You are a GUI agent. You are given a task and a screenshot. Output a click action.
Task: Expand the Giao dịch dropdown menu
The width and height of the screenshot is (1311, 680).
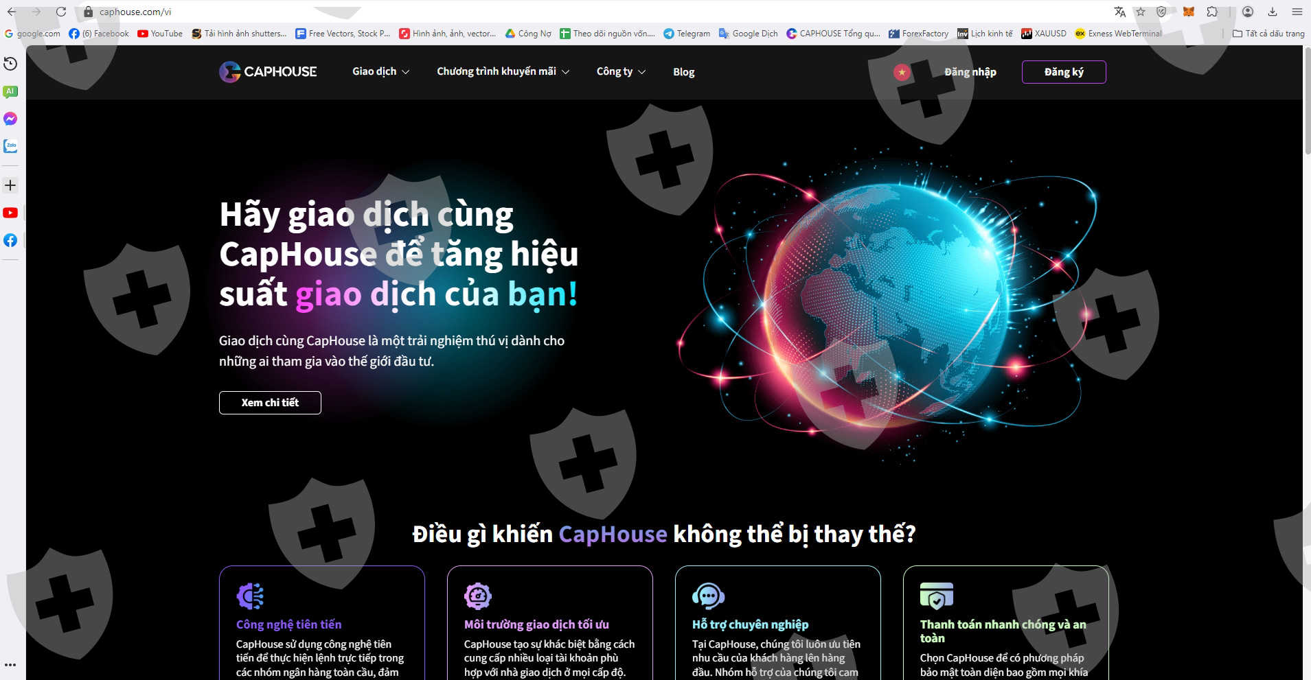pyautogui.click(x=380, y=71)
